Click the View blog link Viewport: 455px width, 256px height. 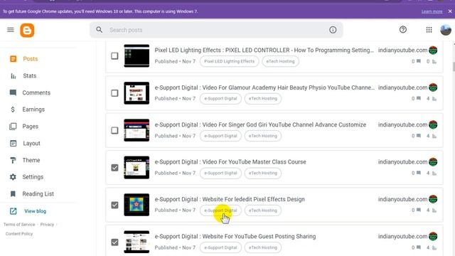point(35,211)
